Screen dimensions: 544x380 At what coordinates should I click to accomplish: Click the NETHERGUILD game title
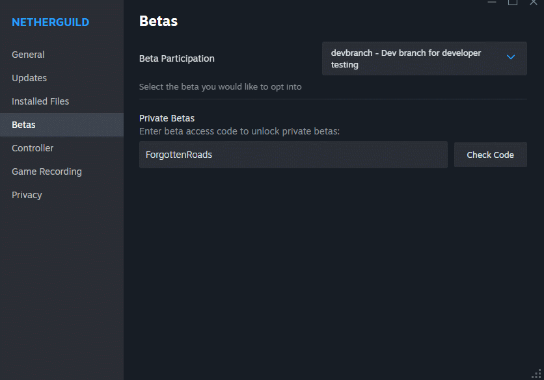pyautogui.click(x=51, y=23)
